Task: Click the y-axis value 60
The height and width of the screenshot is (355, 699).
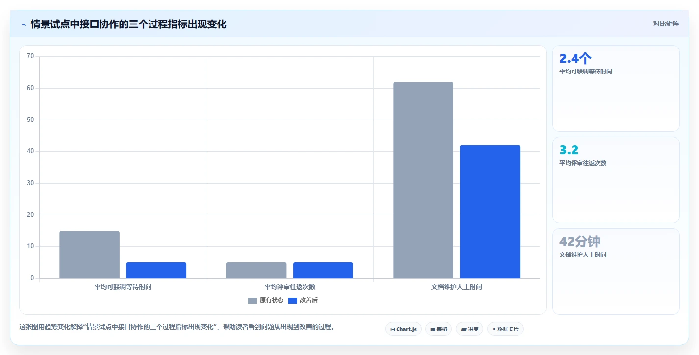Action: (30, 88)
